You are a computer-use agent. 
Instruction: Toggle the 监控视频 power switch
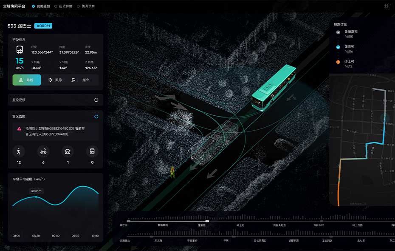(96, 100)
